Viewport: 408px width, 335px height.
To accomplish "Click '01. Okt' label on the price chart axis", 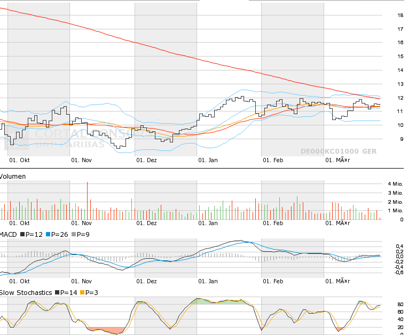I will (19, 159).
